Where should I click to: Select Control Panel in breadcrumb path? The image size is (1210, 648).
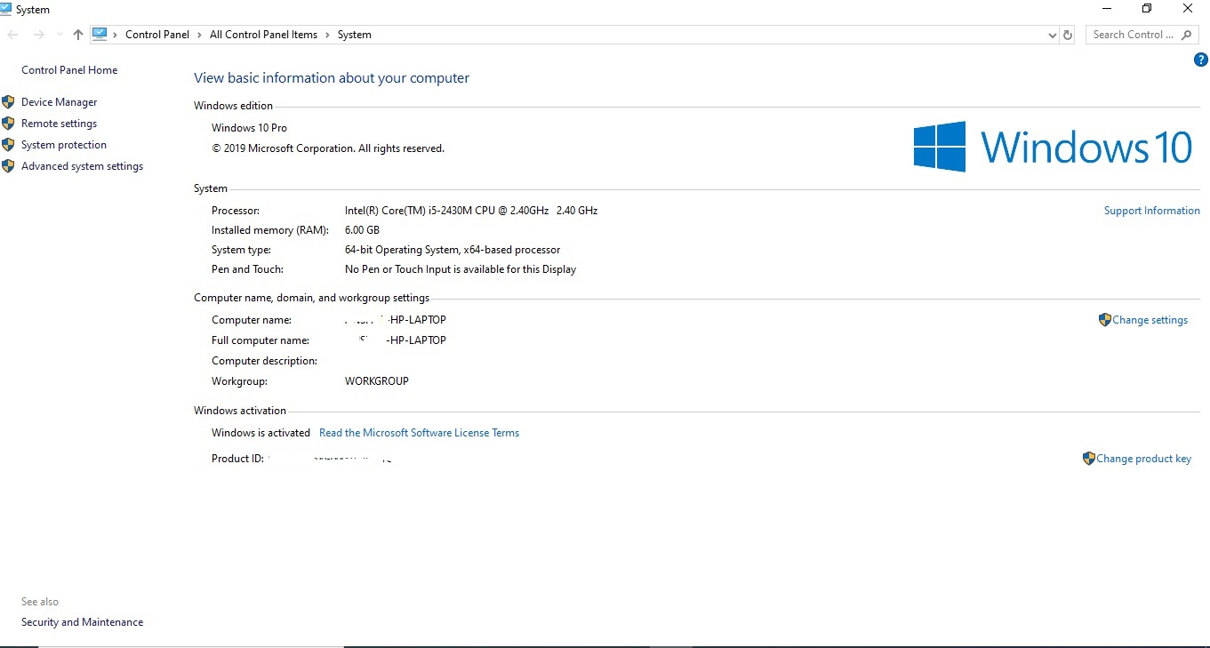pos(157,35)
